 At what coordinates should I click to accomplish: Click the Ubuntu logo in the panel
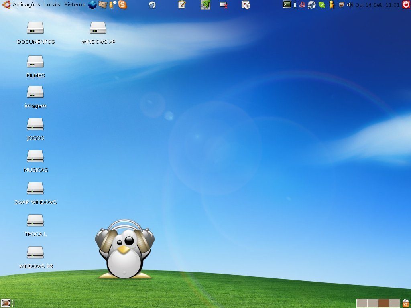(6, 5)
